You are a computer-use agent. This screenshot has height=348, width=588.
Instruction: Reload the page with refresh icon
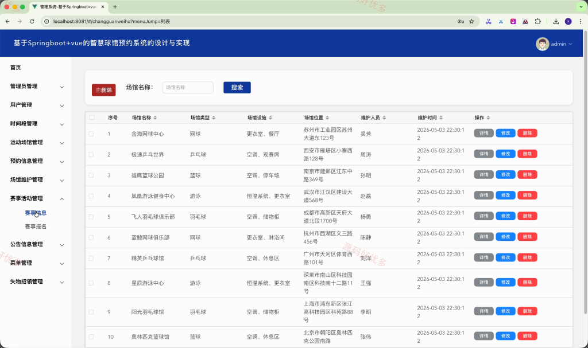tap(32, 21)
